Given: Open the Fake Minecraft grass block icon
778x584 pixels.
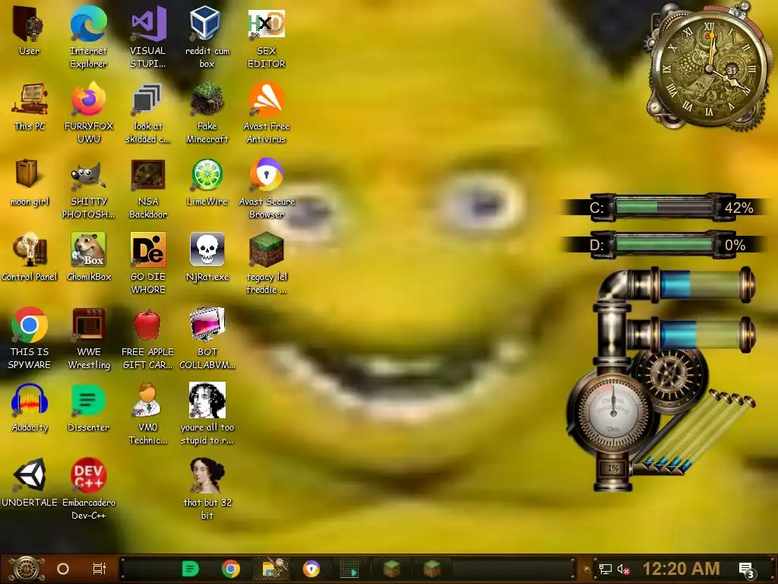Looking at the screenshot, I should pos(207,100).
